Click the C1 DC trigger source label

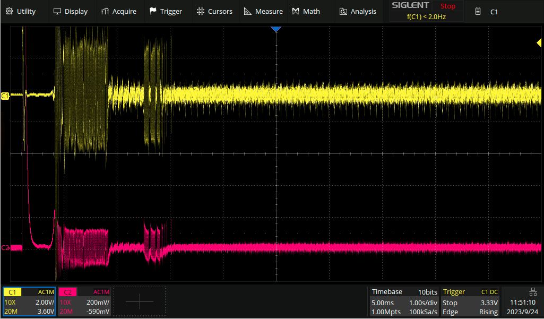click(x=489, y=292)
